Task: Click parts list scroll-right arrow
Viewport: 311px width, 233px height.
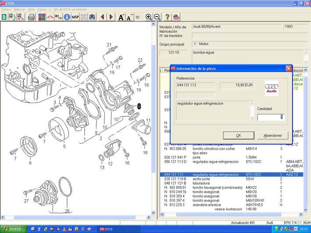Action: 301,214
